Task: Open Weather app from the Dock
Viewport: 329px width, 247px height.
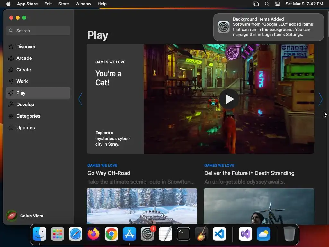Action: pyautogui.click(x=263, y=234)
